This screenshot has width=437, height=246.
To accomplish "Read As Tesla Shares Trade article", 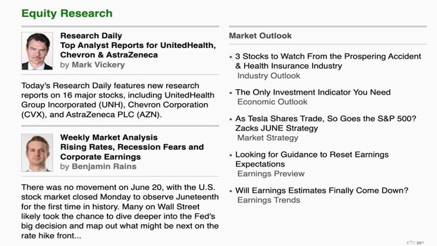I will click(326, 124).
